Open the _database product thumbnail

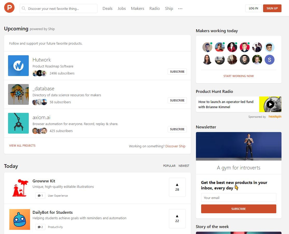click(x=18, y=94)
